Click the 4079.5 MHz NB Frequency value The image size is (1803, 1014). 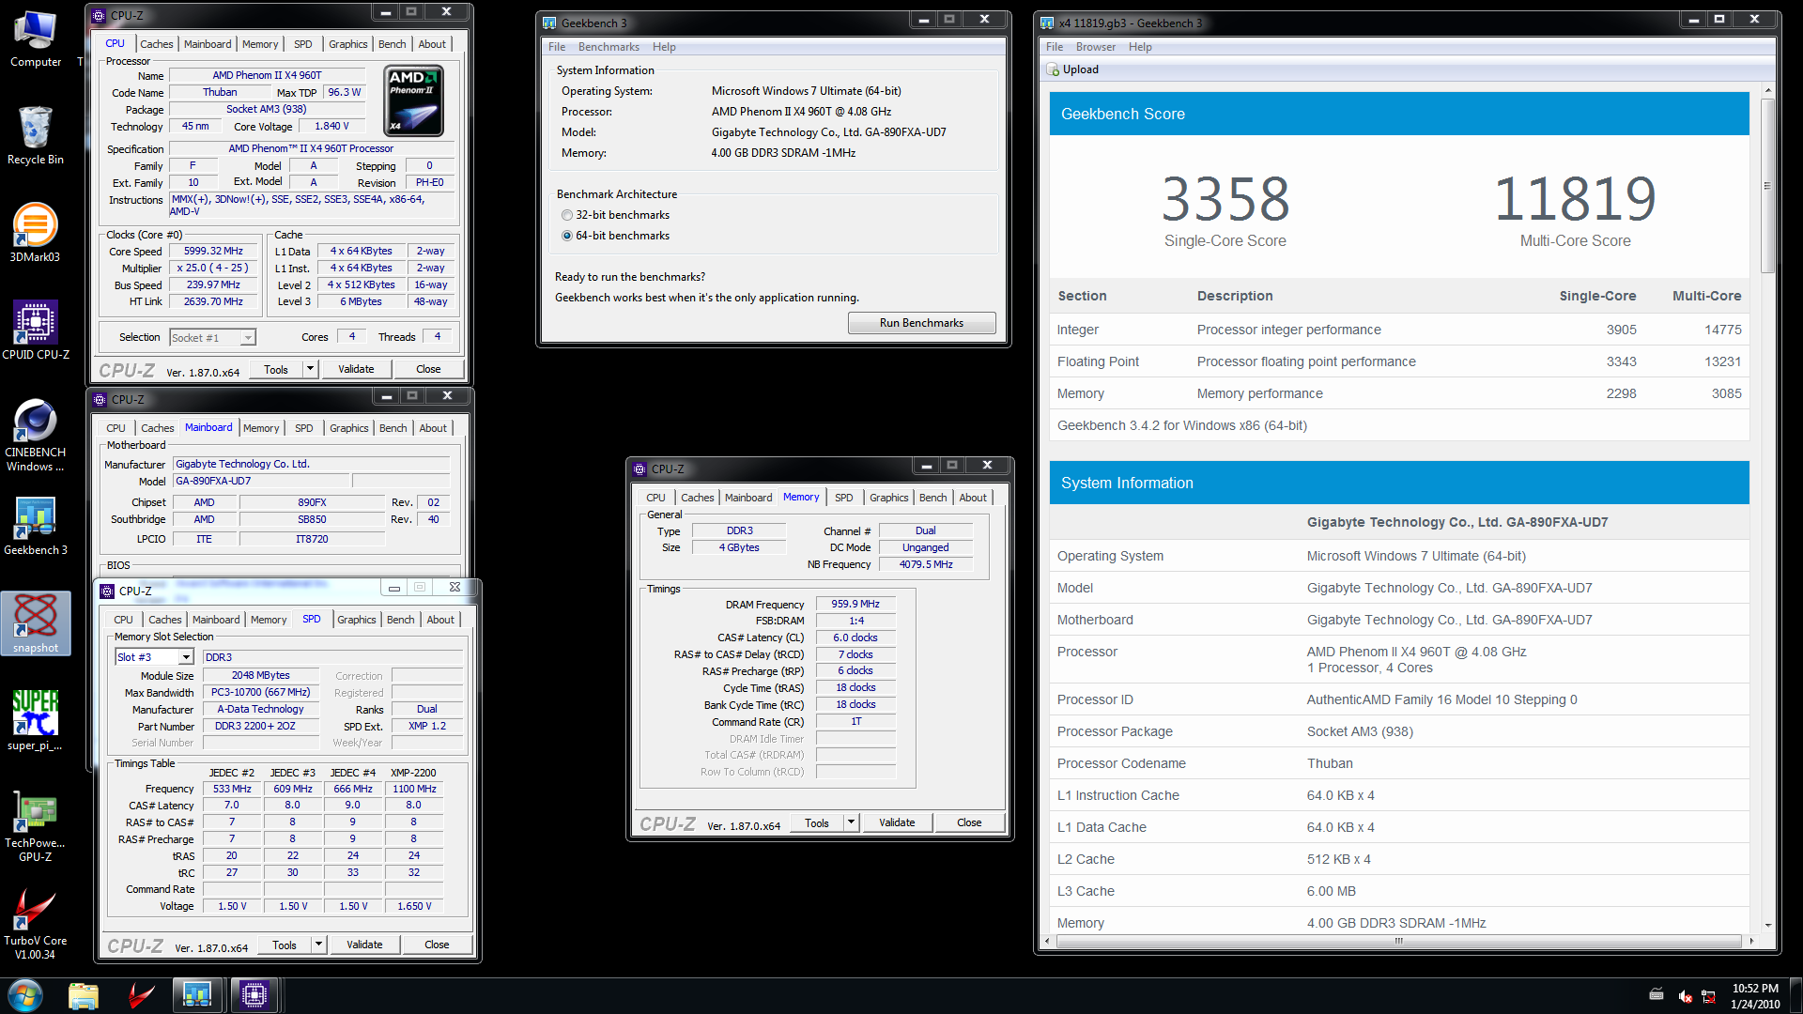(x=925, y=564)
